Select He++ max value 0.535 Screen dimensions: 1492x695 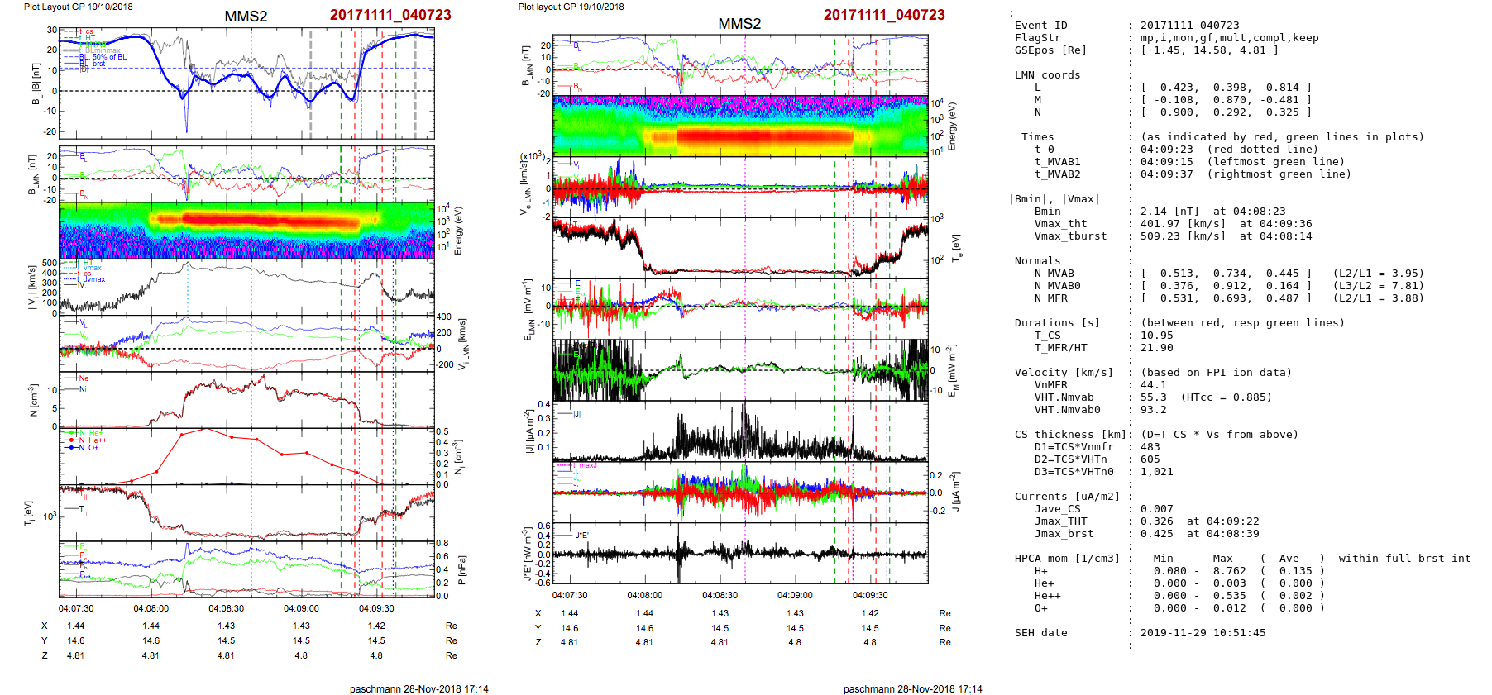pos(1230,596)
